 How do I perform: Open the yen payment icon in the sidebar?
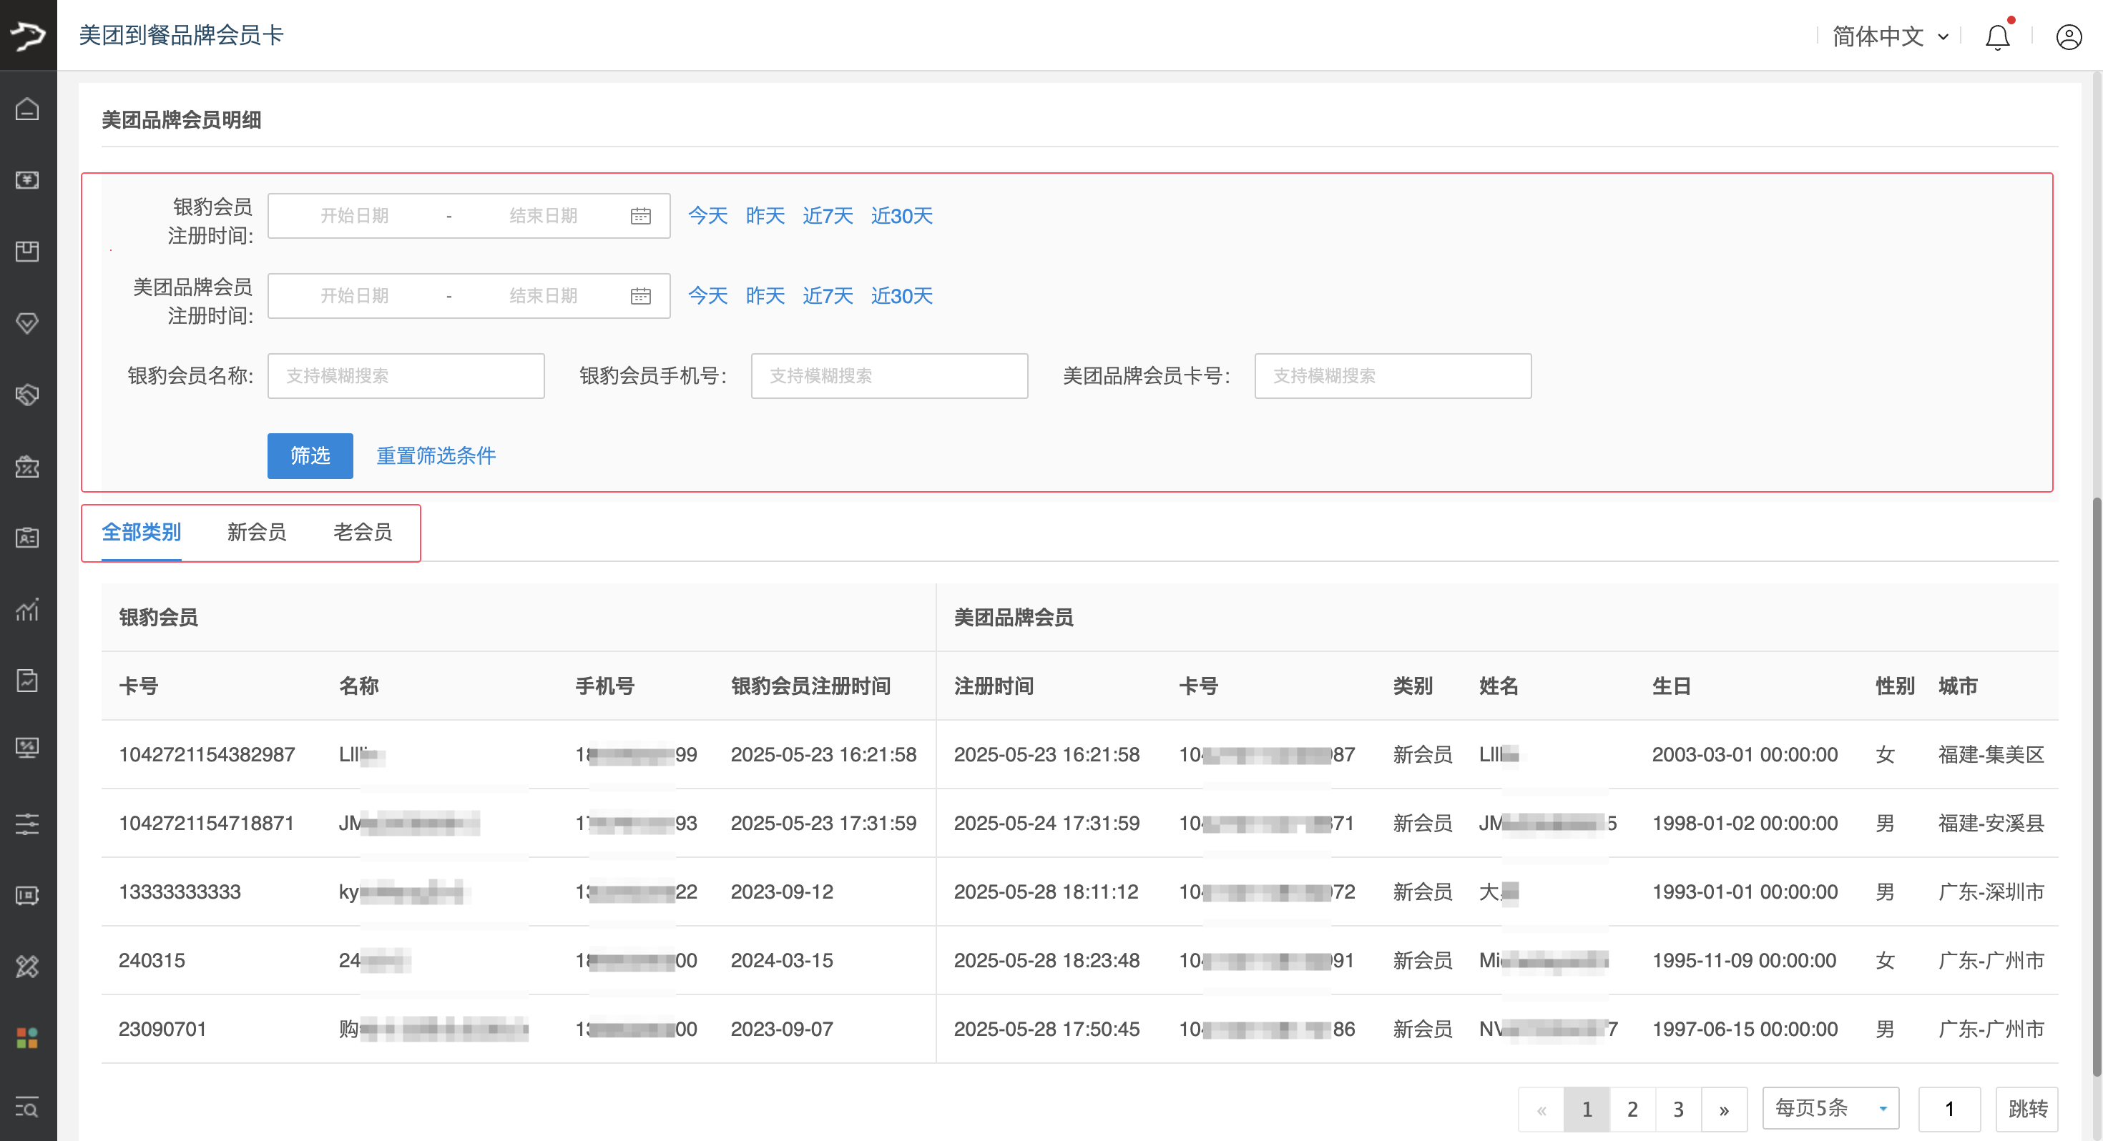click(x=27, y=179)
